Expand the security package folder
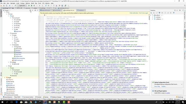This screenshot has height=104, width=186. (x=12, y=26)
